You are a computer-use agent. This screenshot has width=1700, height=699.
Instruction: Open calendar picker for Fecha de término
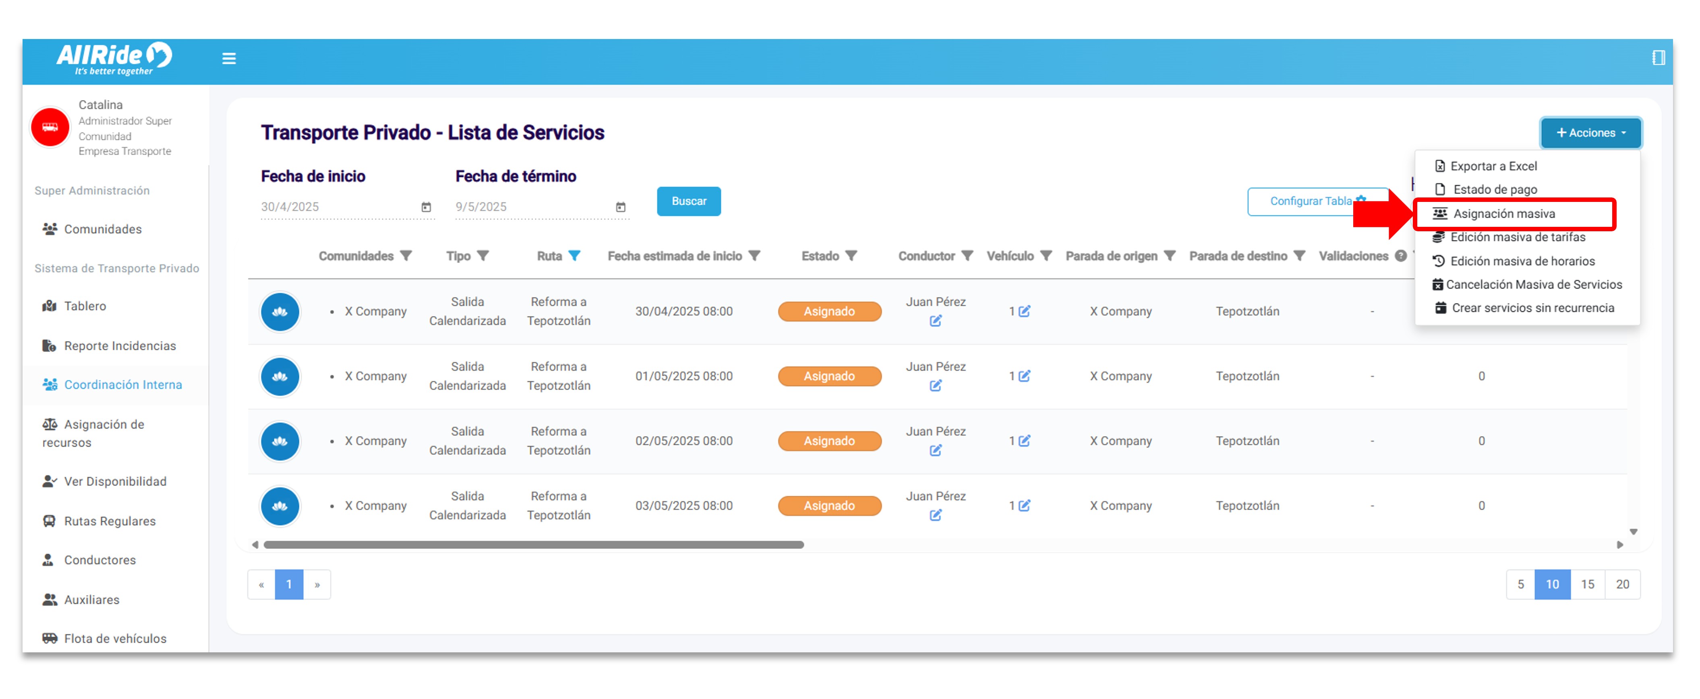pyautogui.click(x=620, y=207)
